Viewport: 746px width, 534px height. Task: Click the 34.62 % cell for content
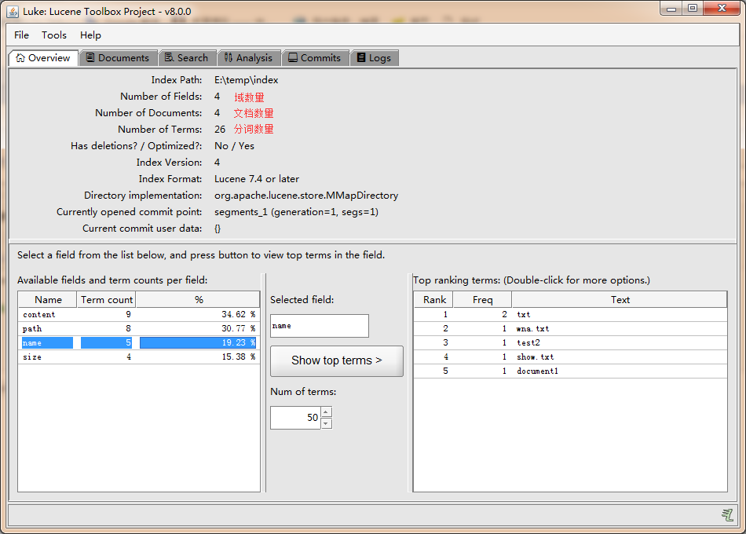click(x=198, y=315)
